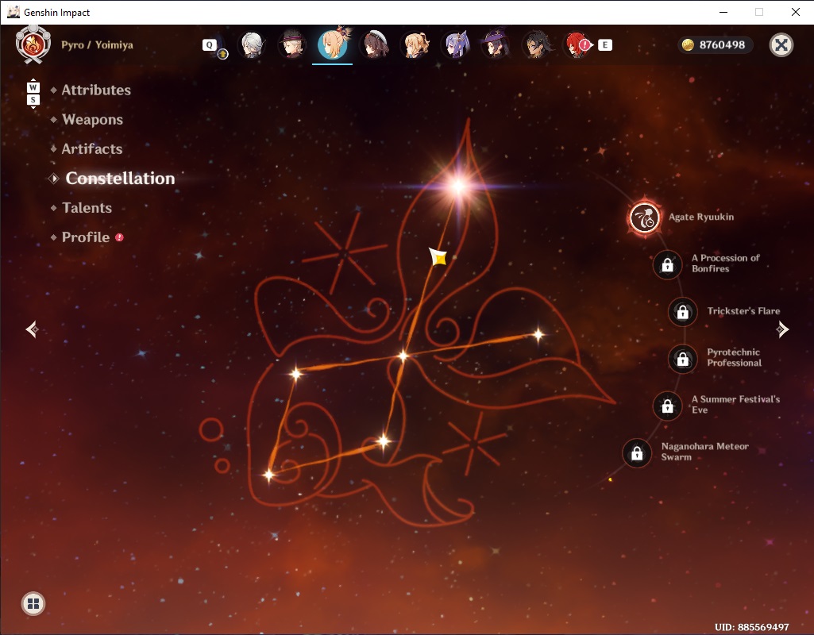Select locked A Summer Festival's Eve node
This screenshot has width=814, height=635.
668,406
